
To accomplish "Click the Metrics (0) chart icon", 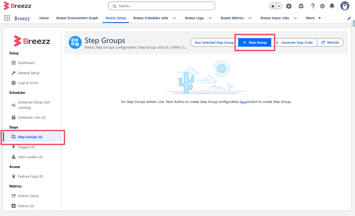I will 14,206.
